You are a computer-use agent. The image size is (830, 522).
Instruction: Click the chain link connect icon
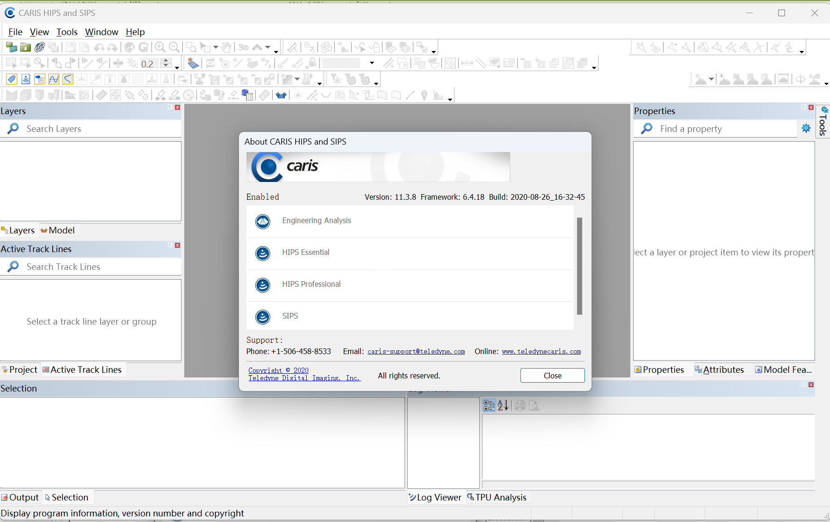click(40, 47)
